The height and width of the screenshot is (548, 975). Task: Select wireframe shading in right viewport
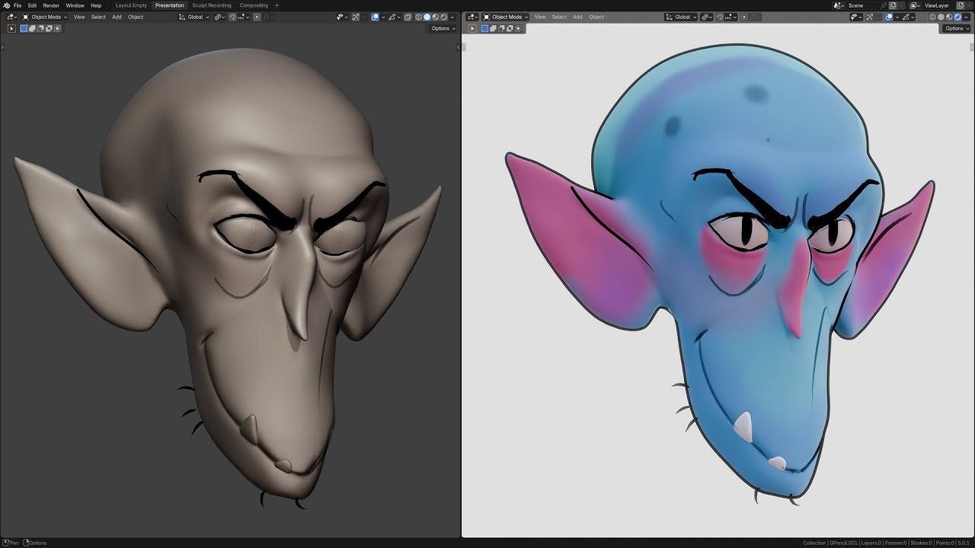click(932, 17)
